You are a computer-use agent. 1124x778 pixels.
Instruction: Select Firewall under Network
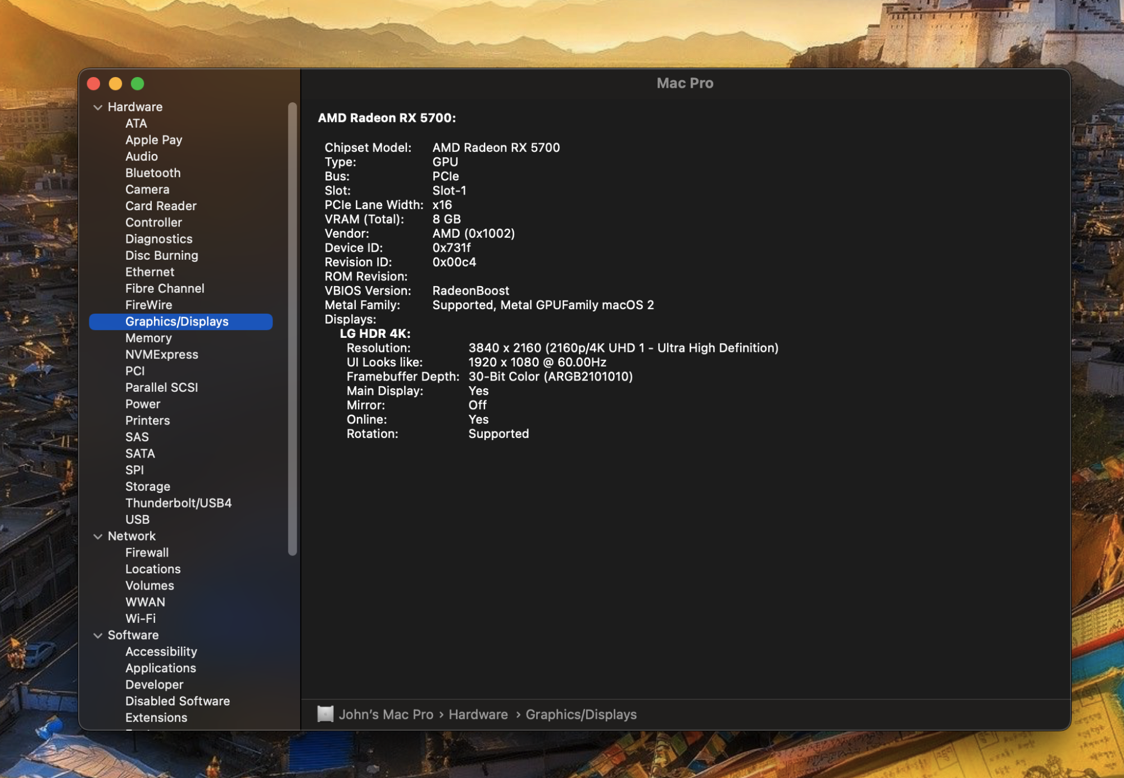coord(147,553)
